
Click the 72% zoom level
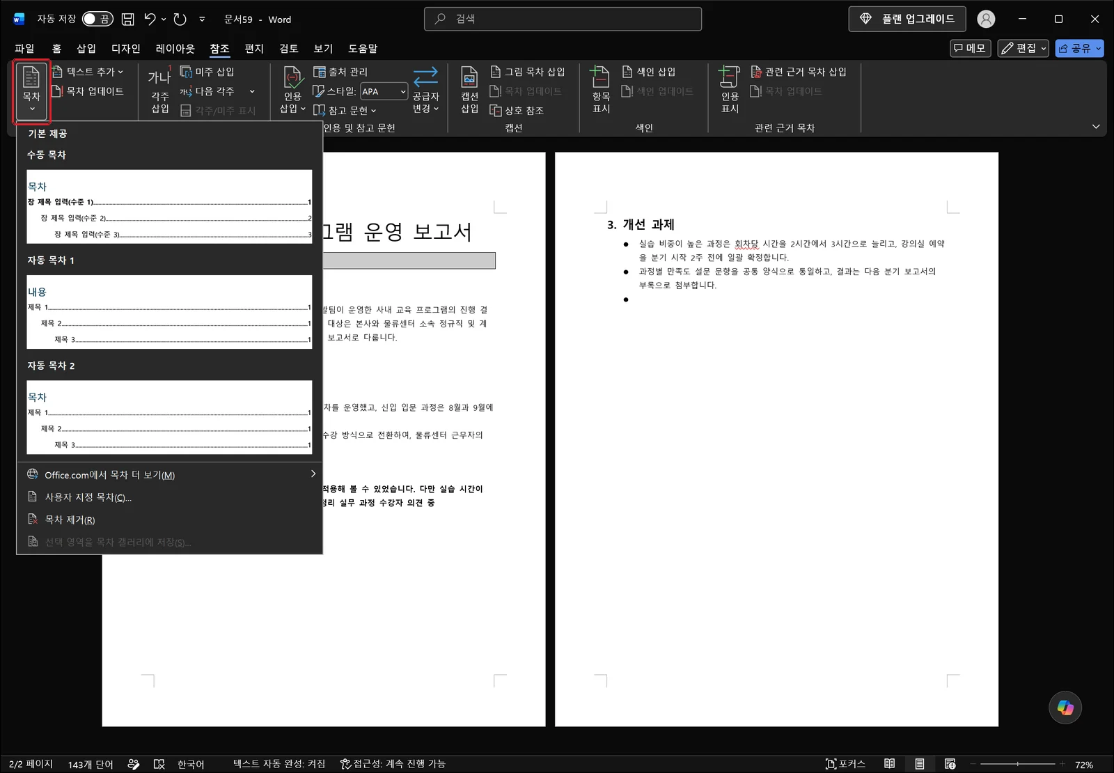1084,765
